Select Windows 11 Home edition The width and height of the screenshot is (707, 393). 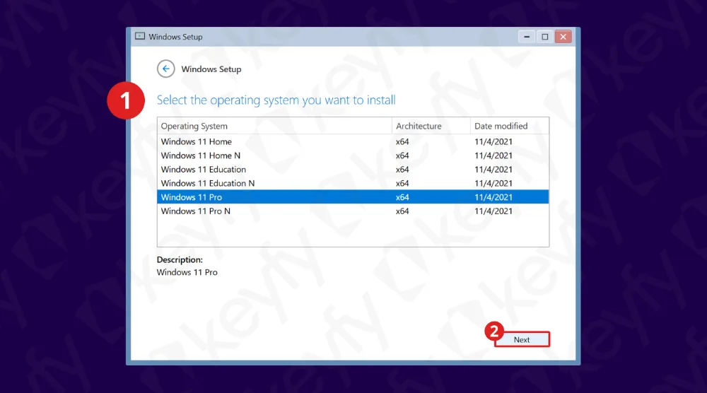[x=353, y=141]
